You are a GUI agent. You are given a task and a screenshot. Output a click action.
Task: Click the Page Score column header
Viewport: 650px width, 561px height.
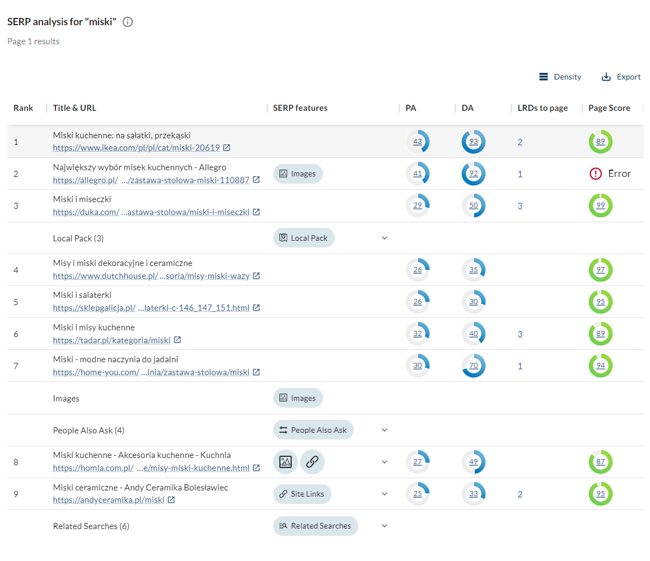pyautogui.click(x=609, y=108)
